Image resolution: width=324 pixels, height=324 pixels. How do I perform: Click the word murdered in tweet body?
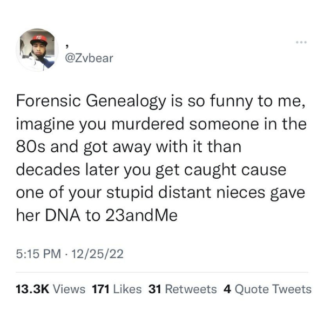(148, 124)
